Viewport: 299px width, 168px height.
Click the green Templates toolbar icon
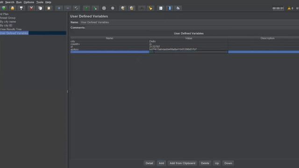click(x=4, y=8)
